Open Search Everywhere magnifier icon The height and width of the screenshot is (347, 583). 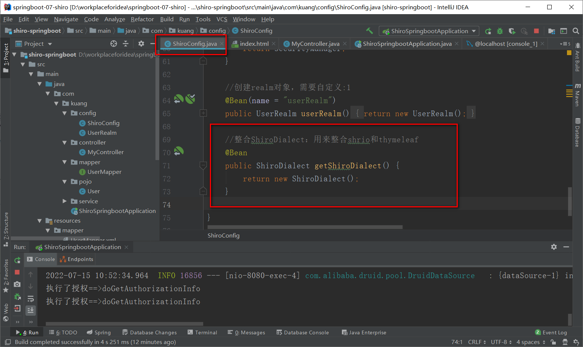(x=576, y=31)
